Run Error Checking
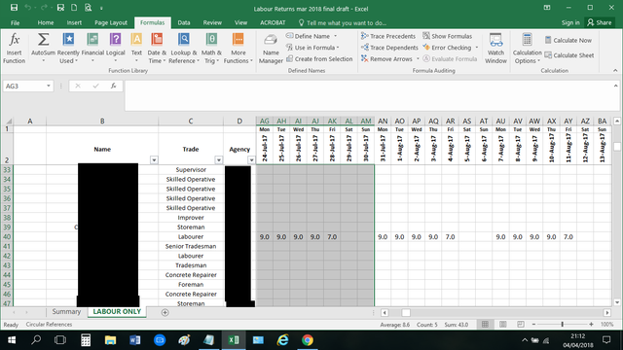 [447, 48]
